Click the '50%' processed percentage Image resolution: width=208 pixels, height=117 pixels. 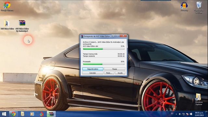click(x=123, y=61)
